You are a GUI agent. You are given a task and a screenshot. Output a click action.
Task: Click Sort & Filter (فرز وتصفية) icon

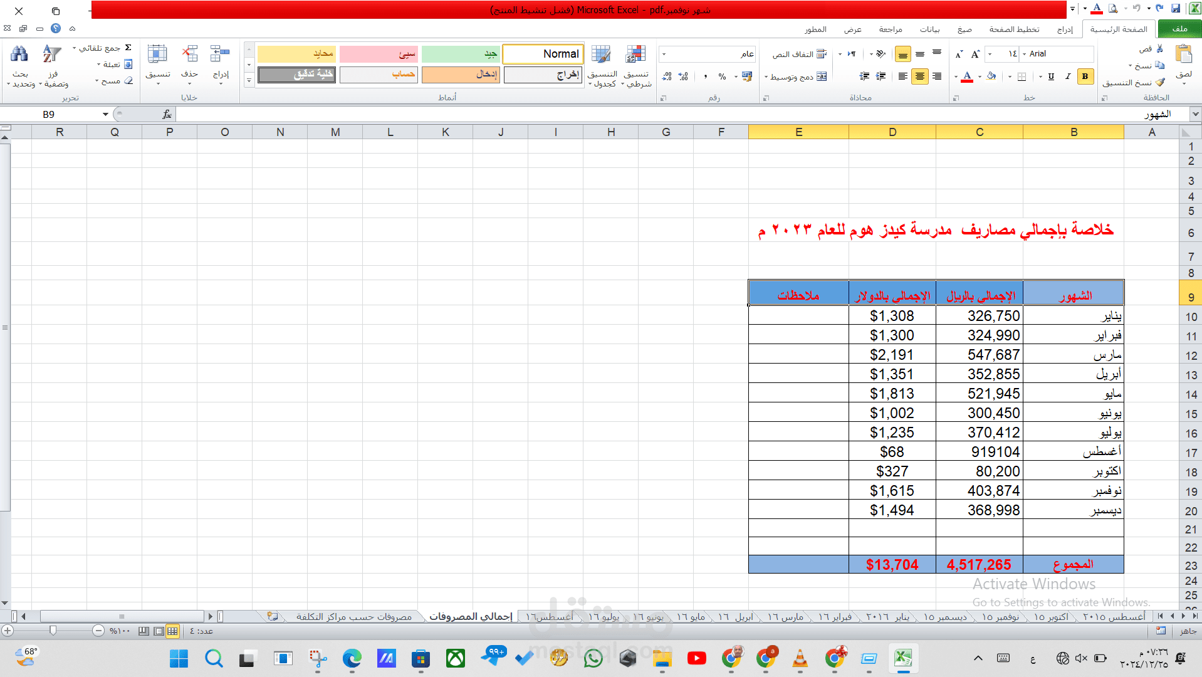click(x=52, y=54)
